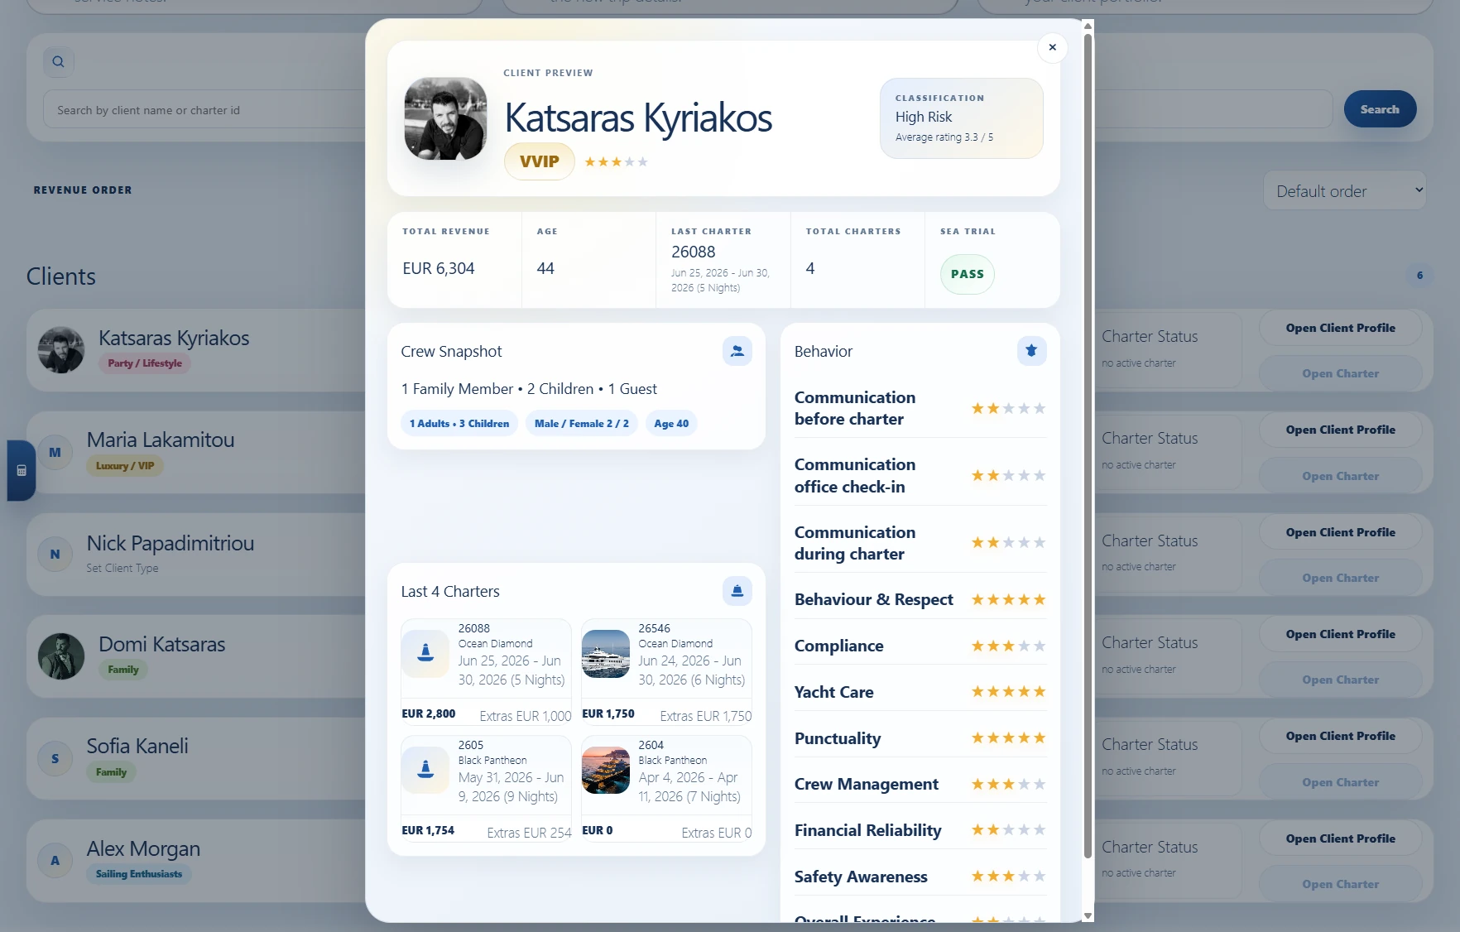Click the clients count badge showing 6
This screenshot has width=1460, height=932.
pyautogui.click(x=1419, y=276)
